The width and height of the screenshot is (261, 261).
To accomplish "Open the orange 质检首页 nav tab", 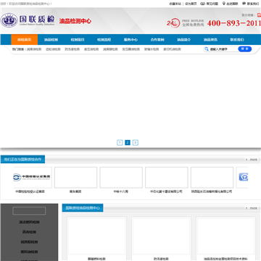I will [25, 40].
